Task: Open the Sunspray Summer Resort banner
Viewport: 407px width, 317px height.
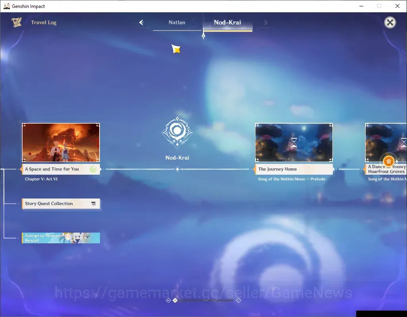Action: tap(61, 238)
